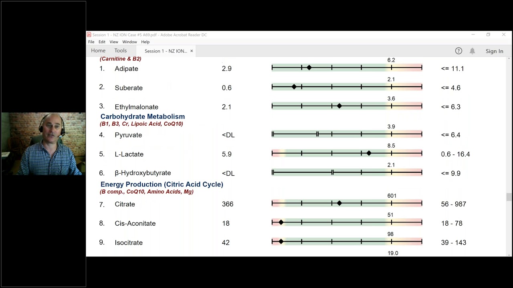Click the Isocitrate value '42'
The height and width of the screenshot is (288, 513).
click(226, 243)
